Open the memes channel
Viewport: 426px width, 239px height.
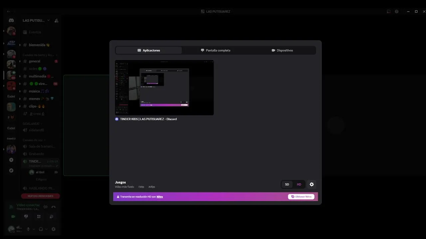pyautogui.click(x=40, y=99)
